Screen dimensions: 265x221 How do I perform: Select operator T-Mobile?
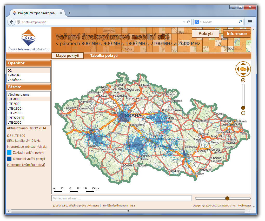click(x=28, y=75)
